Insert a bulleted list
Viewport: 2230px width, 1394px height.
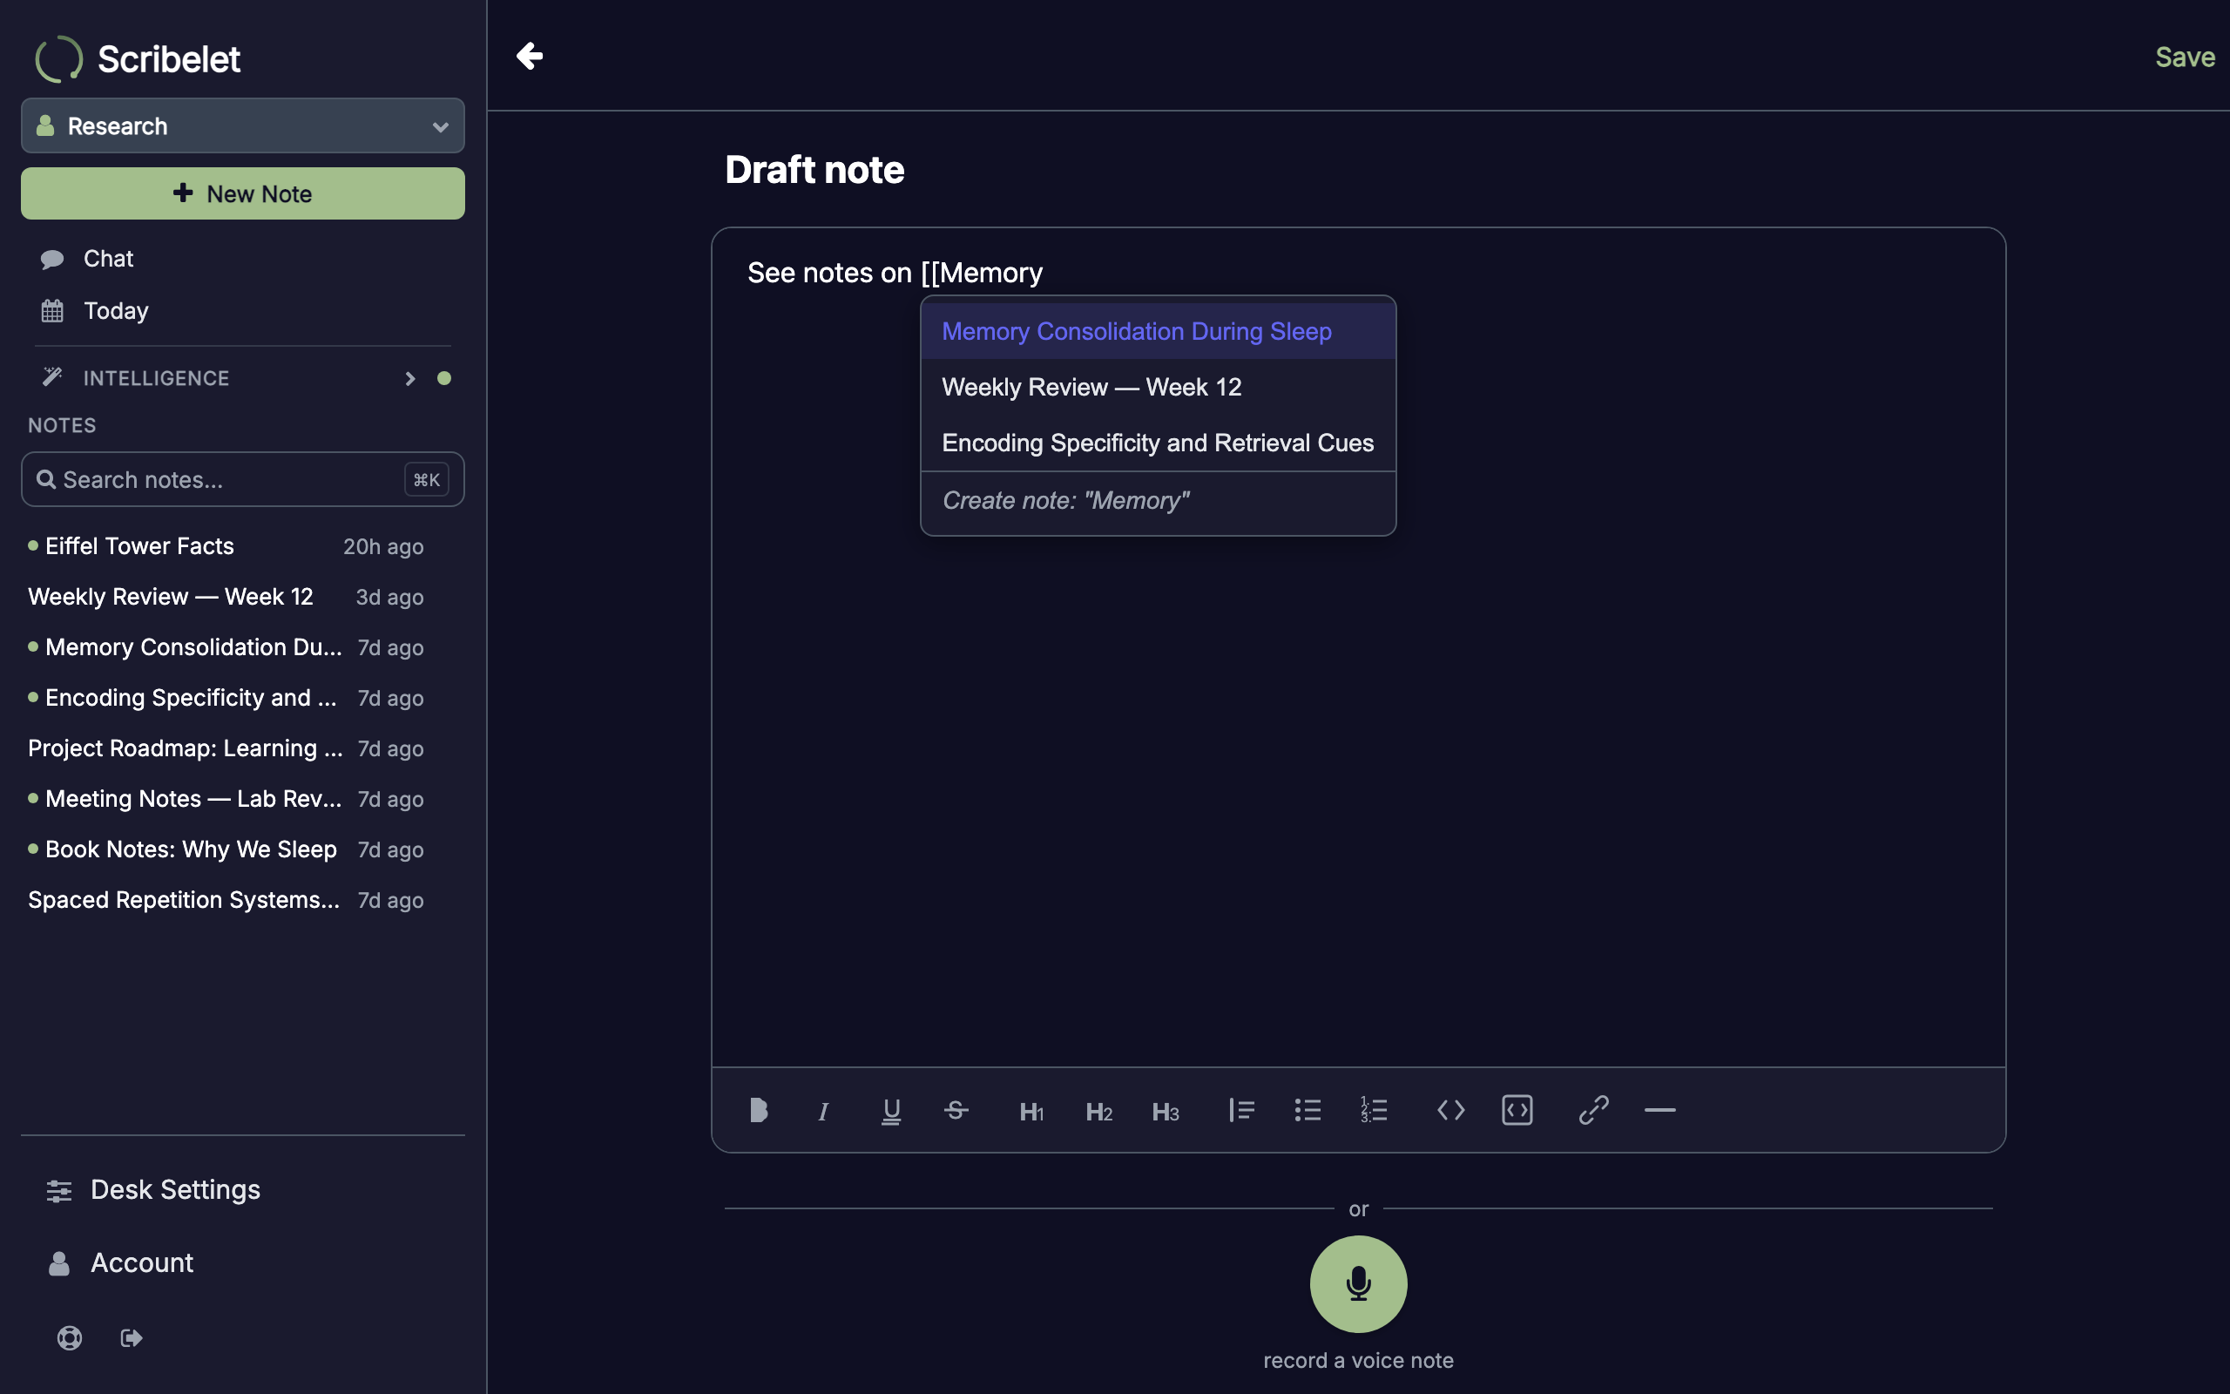coord(1307,1110)
